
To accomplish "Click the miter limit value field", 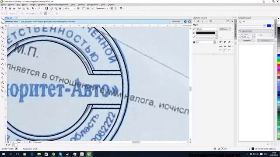I will coord(204,42).
